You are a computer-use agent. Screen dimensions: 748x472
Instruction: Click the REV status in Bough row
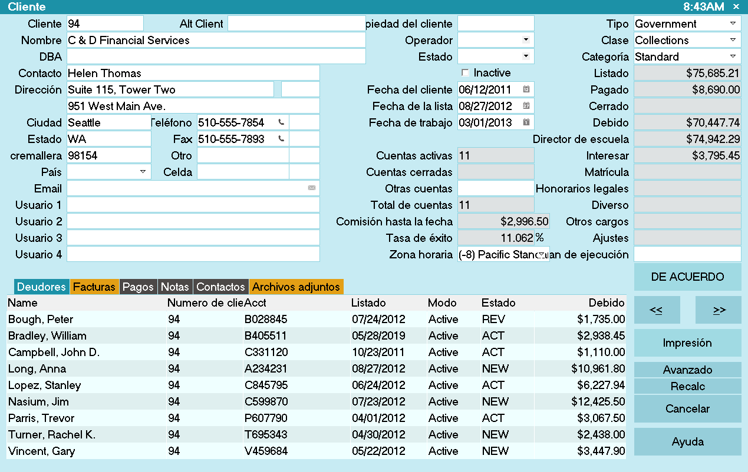(x=492, y=319)
